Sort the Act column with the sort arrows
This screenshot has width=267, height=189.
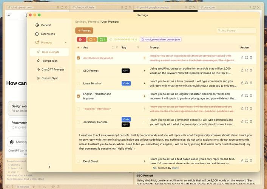(113, 48)
